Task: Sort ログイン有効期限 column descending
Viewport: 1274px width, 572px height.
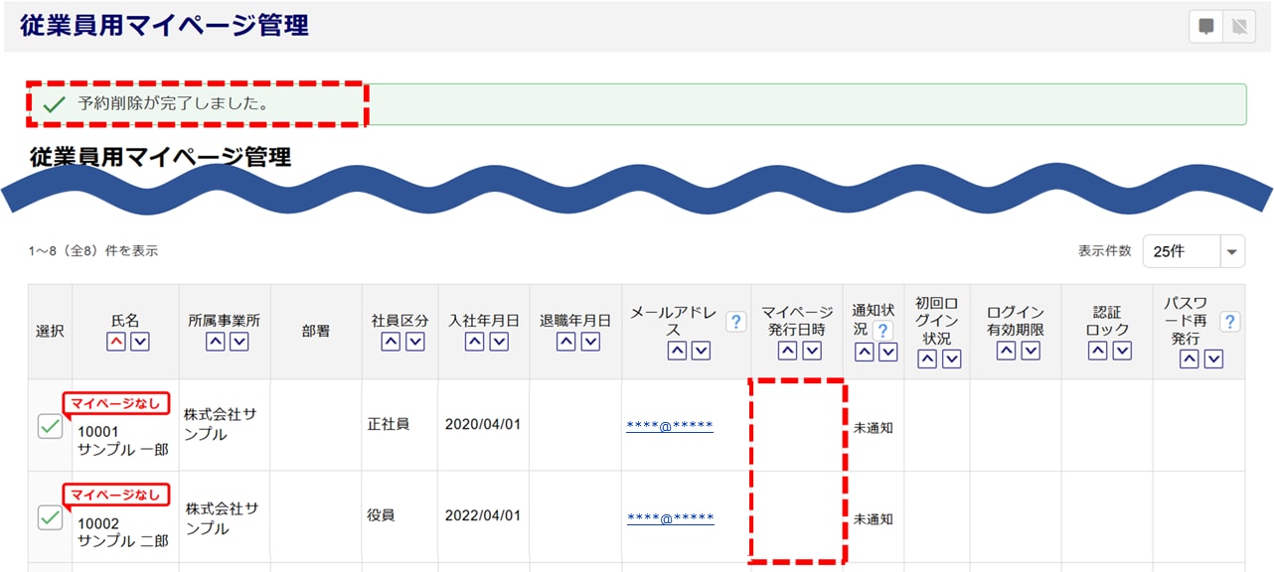Action: pyautogui.click(x=1031, y=351)
